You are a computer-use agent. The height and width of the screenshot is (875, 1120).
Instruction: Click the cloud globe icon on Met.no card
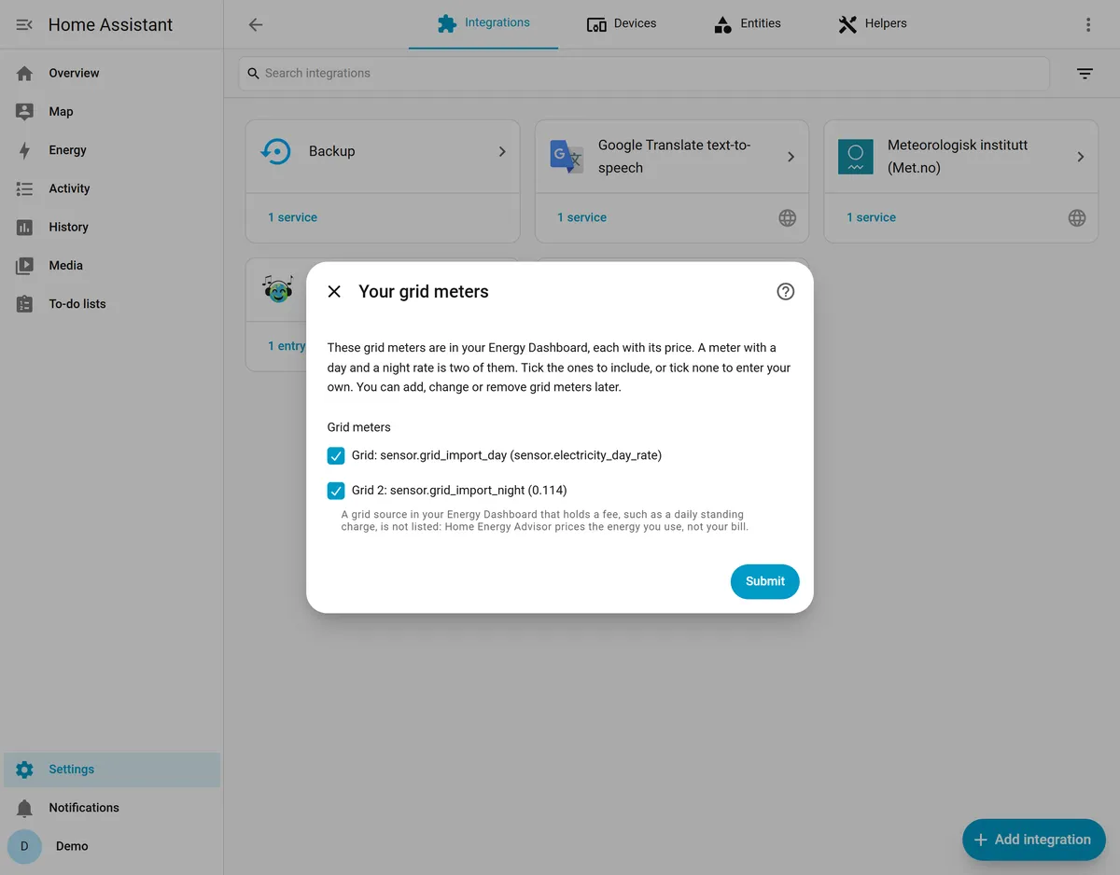point(1077,217)
